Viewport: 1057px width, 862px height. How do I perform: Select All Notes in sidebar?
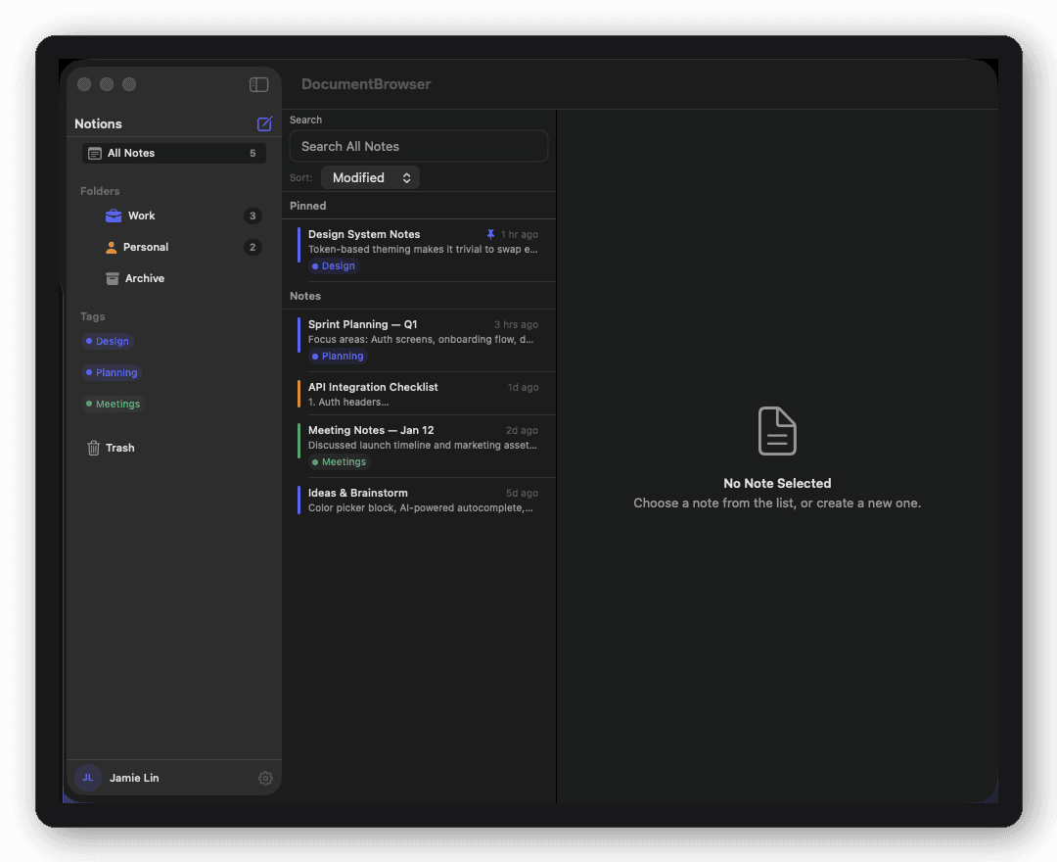[x=174, y=153]
